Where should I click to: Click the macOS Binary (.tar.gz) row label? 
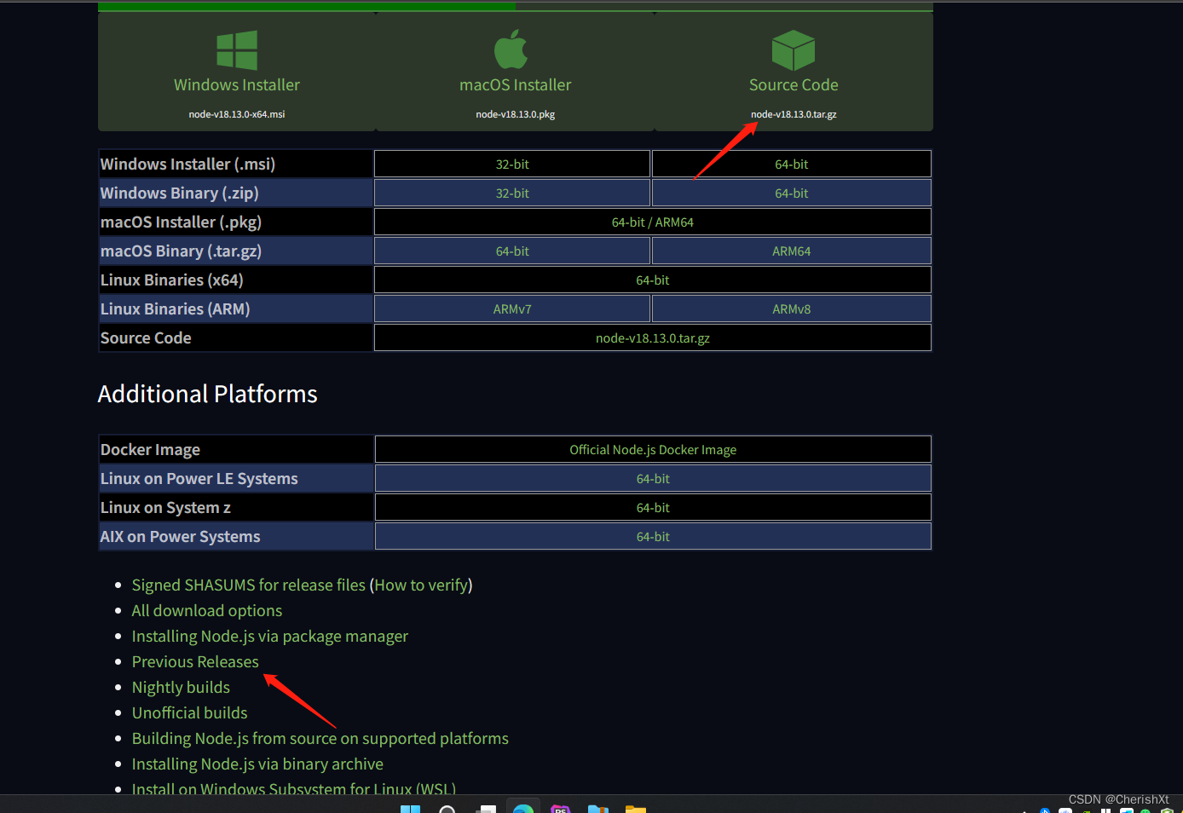click(x=181, y=251)
